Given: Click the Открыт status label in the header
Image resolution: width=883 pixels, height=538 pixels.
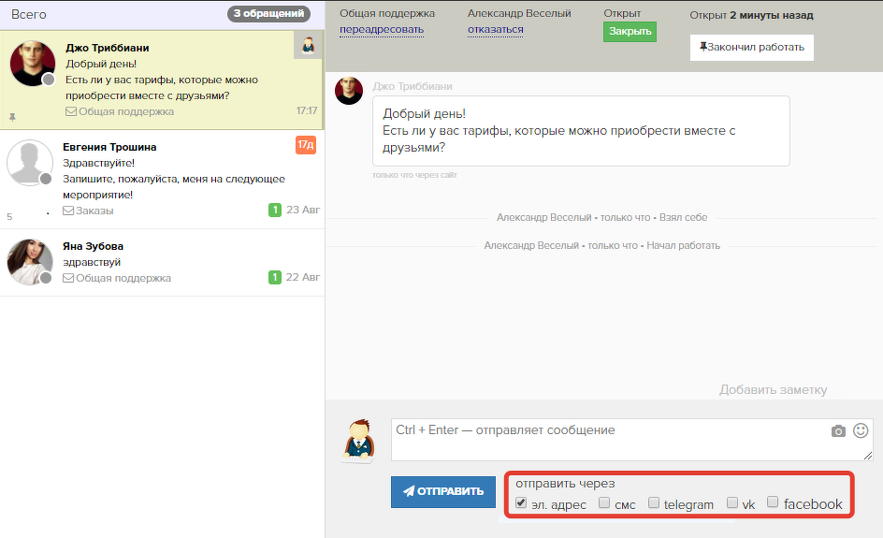Looking at the screenshot, I should coord(622,13).
